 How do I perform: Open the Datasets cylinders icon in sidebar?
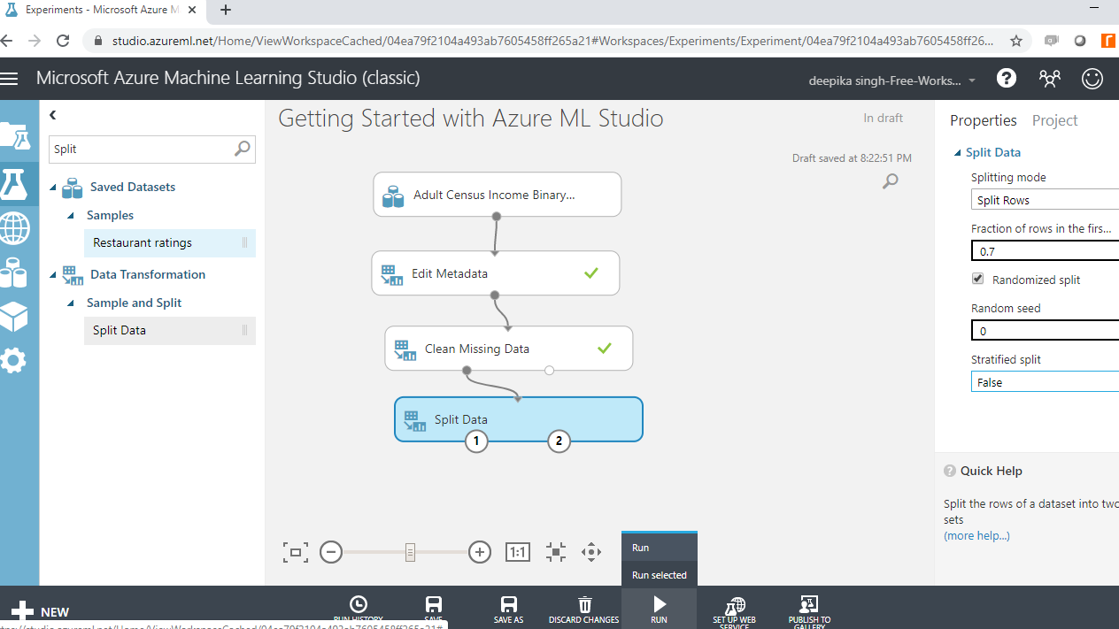tap(14, 272)
